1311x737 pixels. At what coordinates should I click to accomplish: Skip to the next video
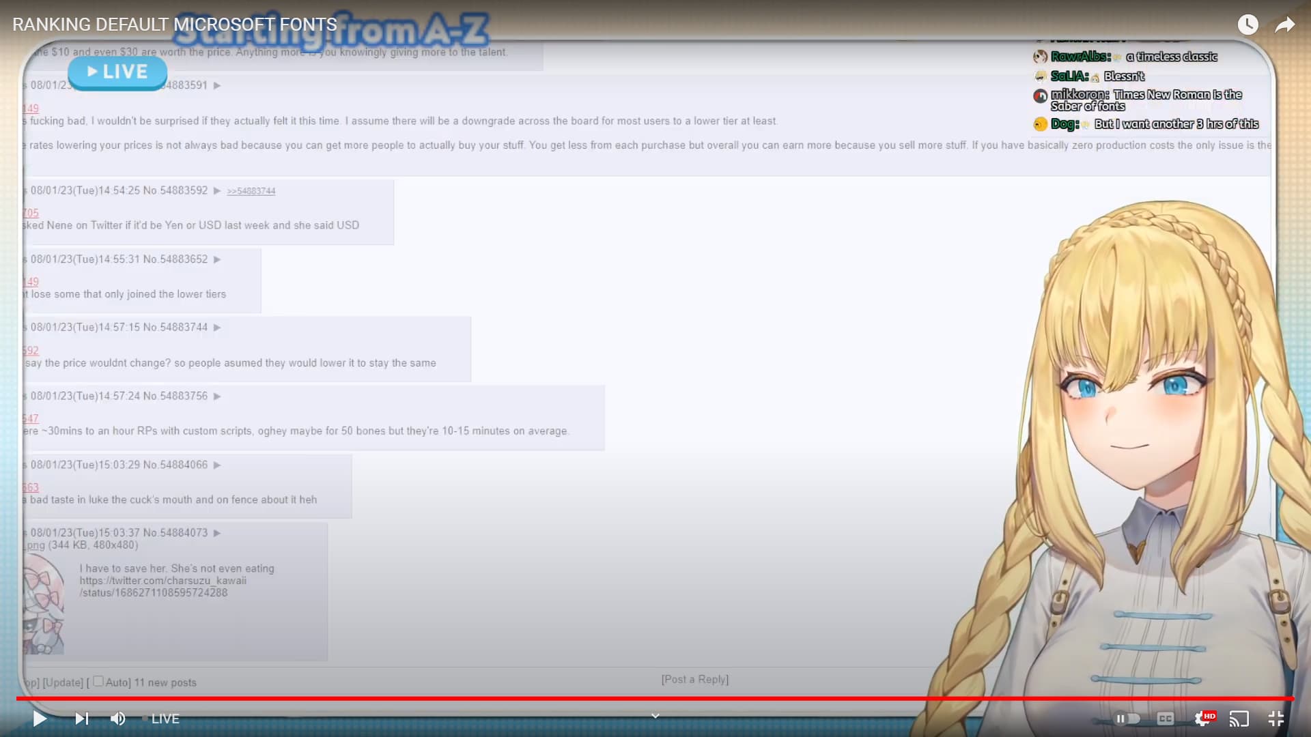[81, 719]
